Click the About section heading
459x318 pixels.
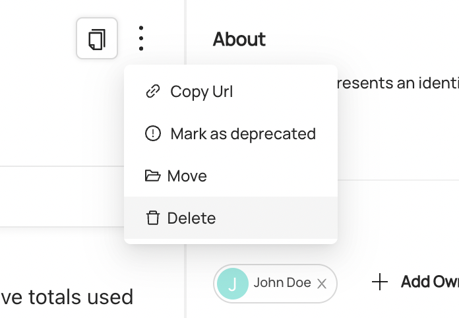click(x=239, y=40)
